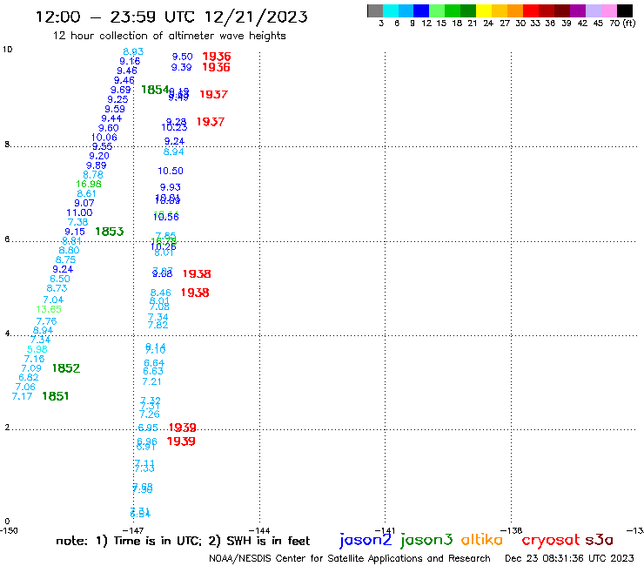The width and height of the screenshot is (644, 566).
Task: Click the 's3a' satellite label
Action: point(600,540)
